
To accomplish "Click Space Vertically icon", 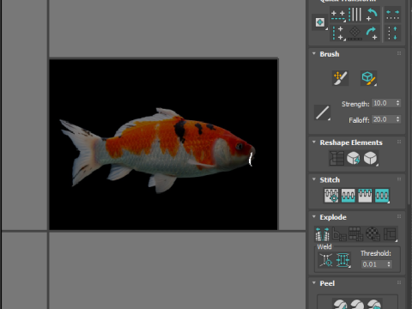I will [392, 33].
